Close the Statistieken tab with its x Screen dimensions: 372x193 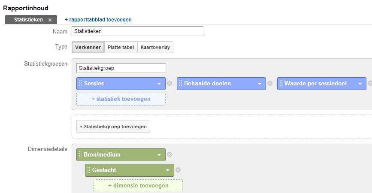click(50, 20)
